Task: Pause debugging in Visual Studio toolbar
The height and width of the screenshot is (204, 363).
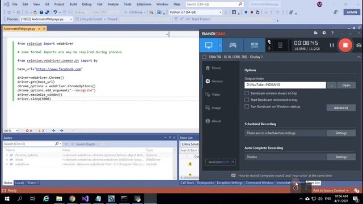Action: click(x=246, y=12)
